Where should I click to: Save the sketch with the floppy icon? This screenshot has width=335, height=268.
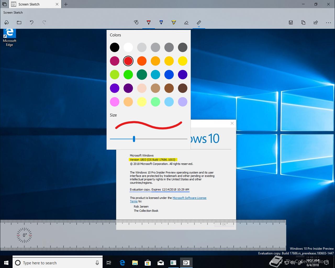291,23
